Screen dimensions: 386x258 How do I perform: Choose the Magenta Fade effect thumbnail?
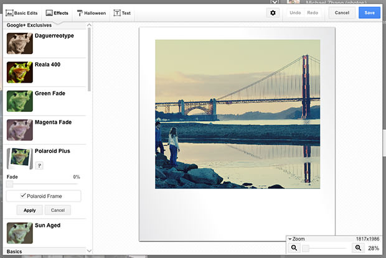(x=20, y=130)
